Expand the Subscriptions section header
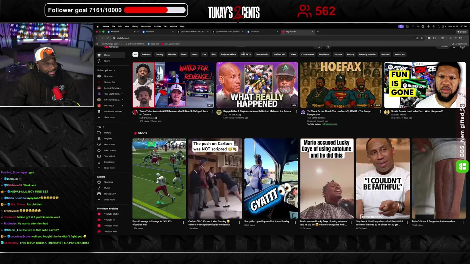The width and height of the screenshot is (470, 264). 106,70
